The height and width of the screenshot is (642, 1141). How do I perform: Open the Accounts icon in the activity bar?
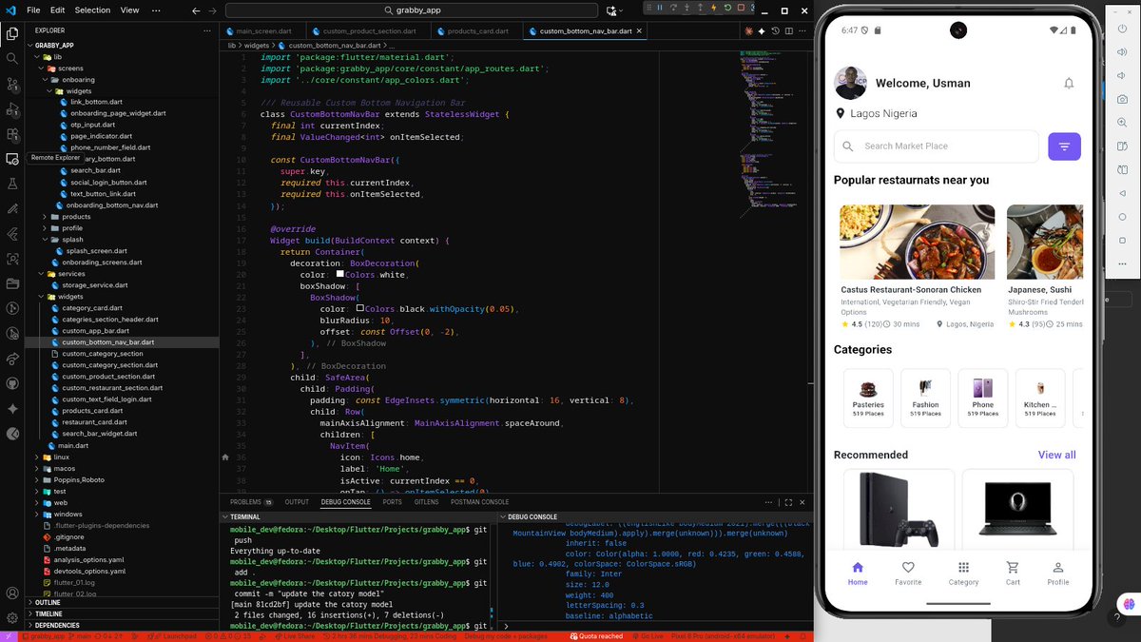(12, 592)
